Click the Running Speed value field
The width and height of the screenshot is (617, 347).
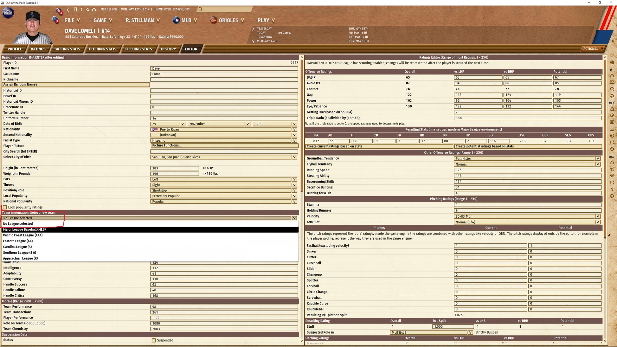(x=528, y=170)
